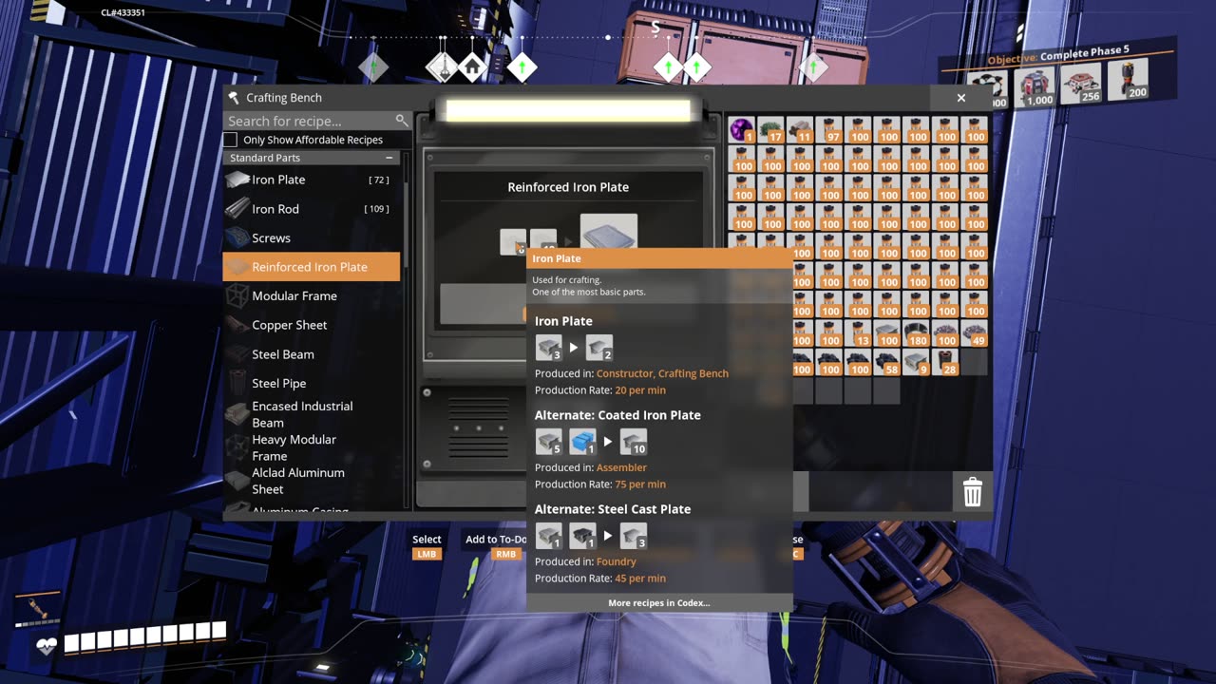This screenshot has height=684, width=1216.
Task: Click the trash can icon
Action: (972, 492)
